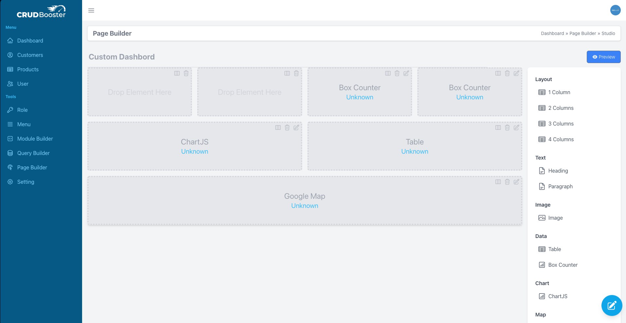Image resolution: width=626 pixels, height=323 pixels.
Task: Open Dashboard from the sidebar menu
Action: [30, 41]
